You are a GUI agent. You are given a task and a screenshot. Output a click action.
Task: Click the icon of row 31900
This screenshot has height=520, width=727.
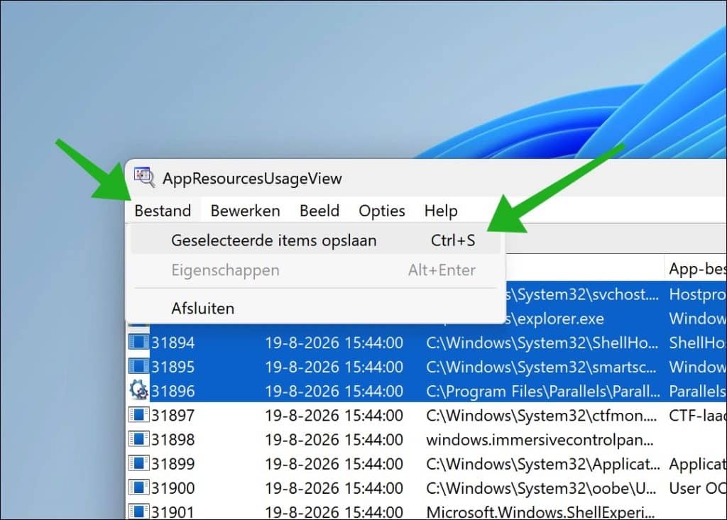point(138,487)
